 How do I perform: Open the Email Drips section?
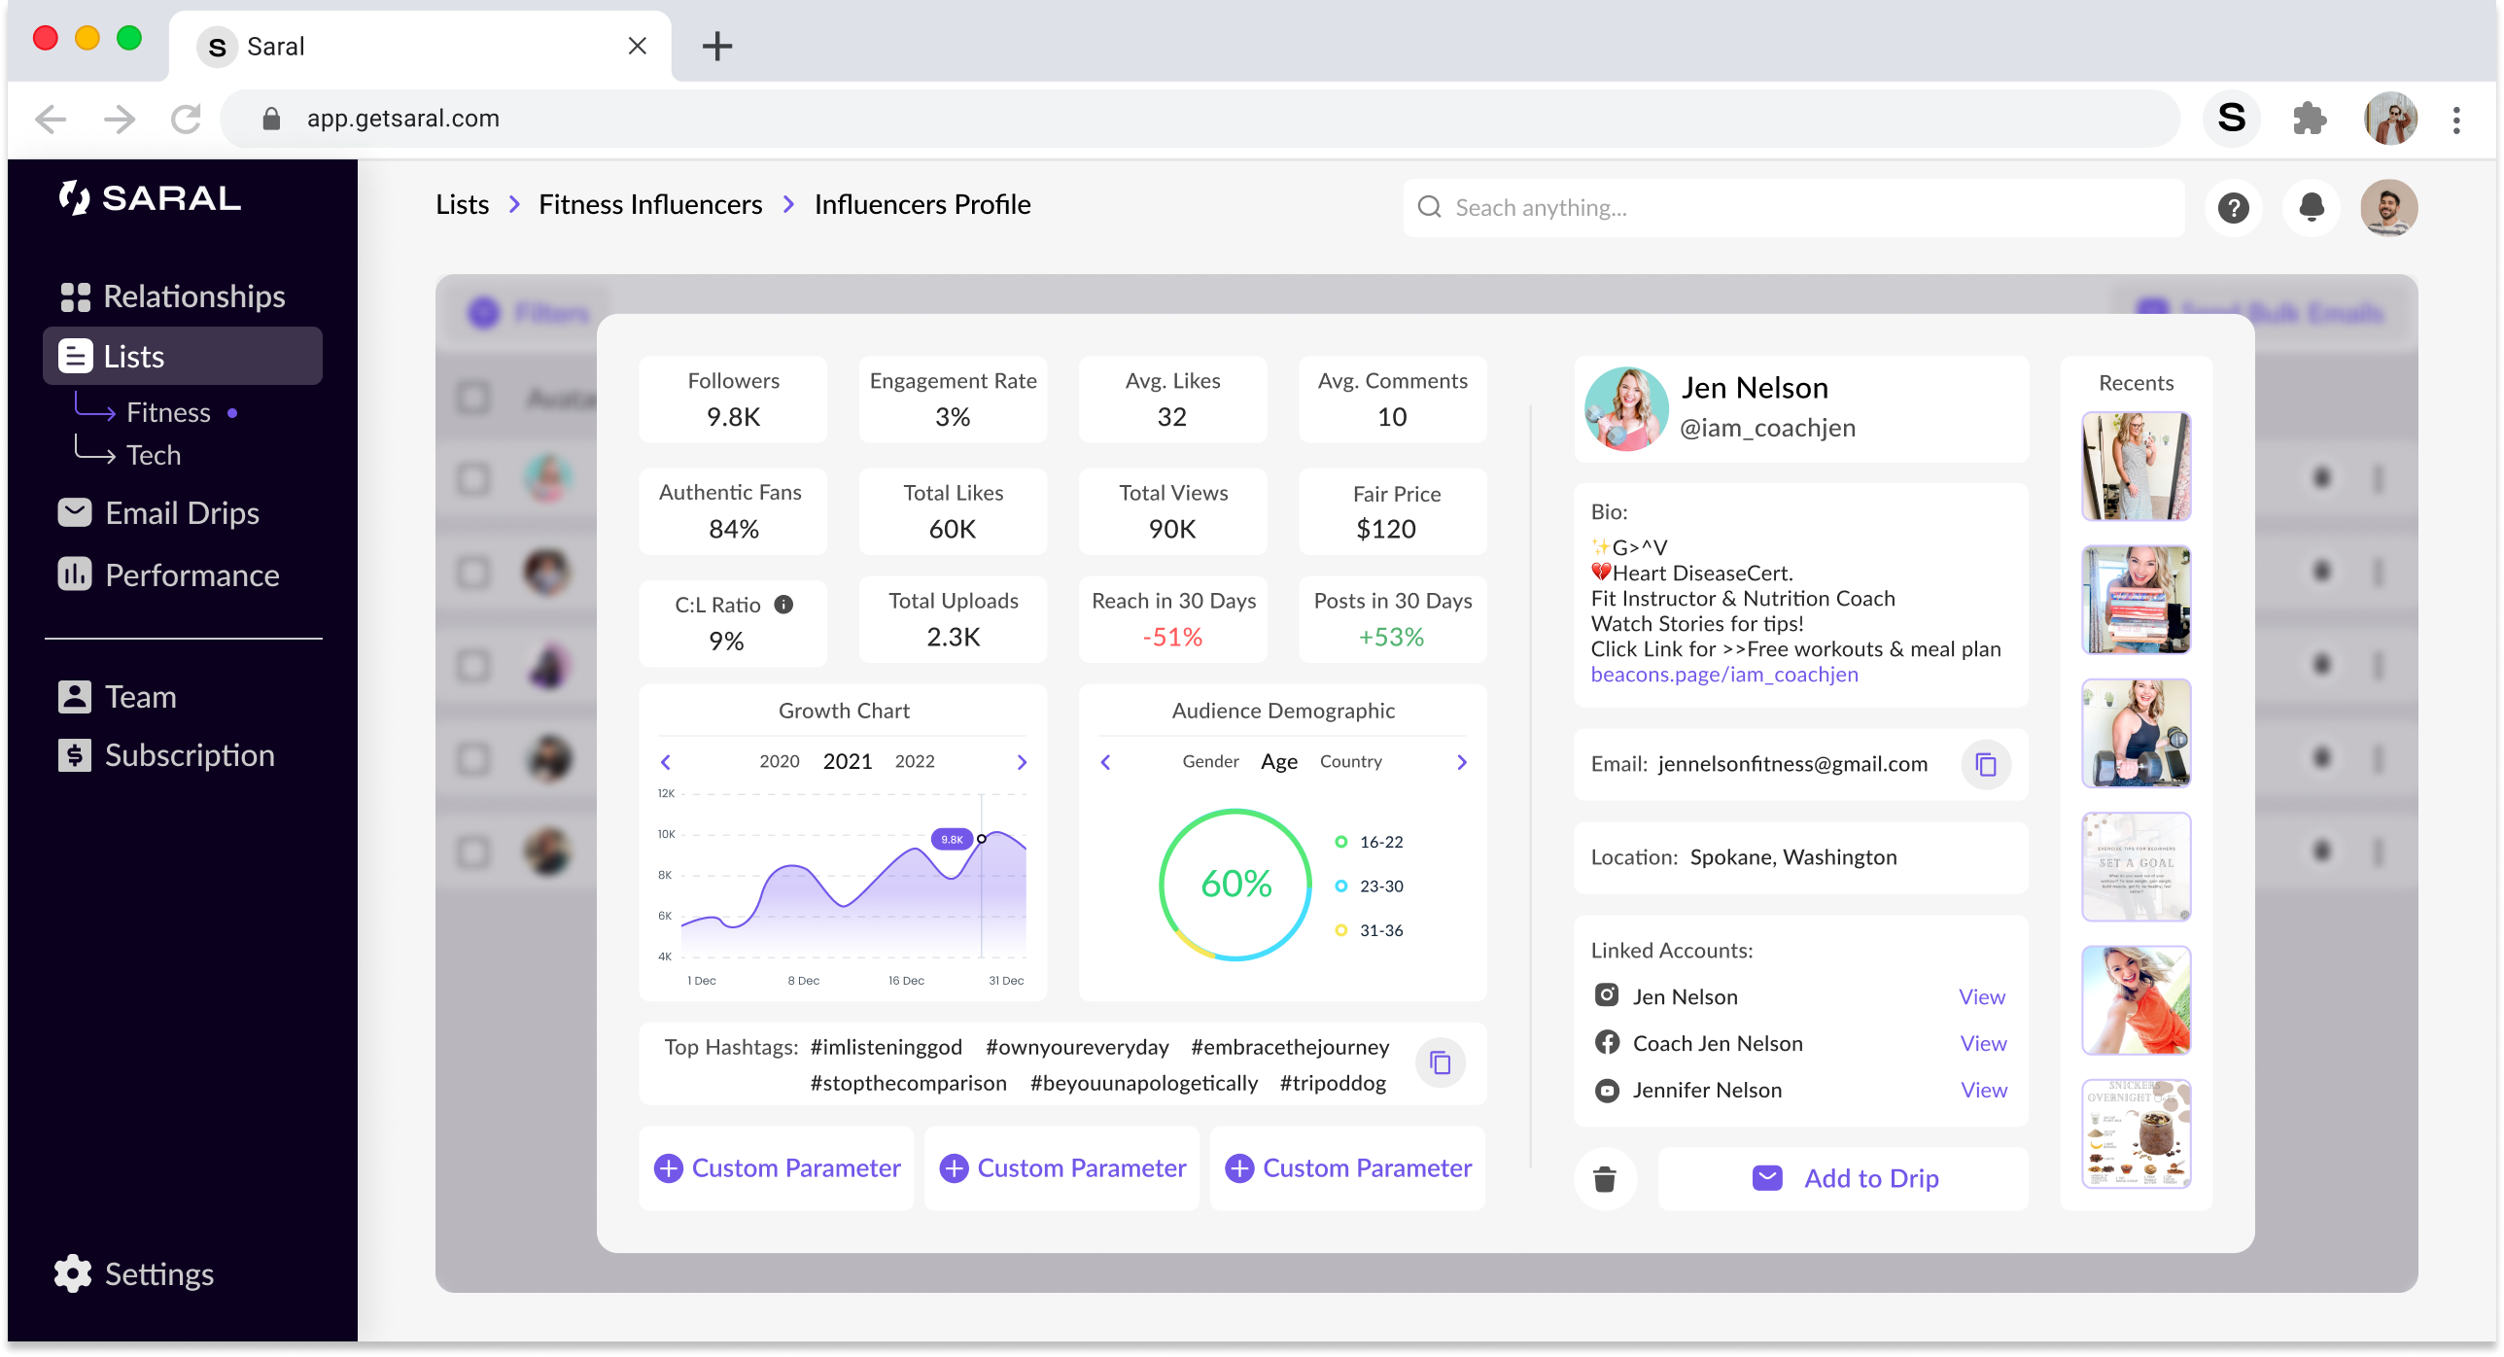click(x=181, y=512)
